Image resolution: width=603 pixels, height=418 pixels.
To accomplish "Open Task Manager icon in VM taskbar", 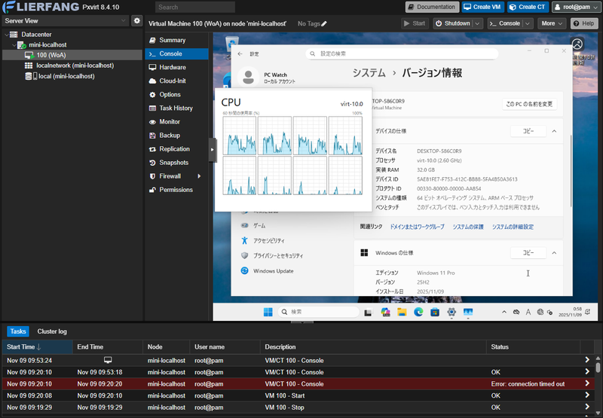I will pos(468,312).
